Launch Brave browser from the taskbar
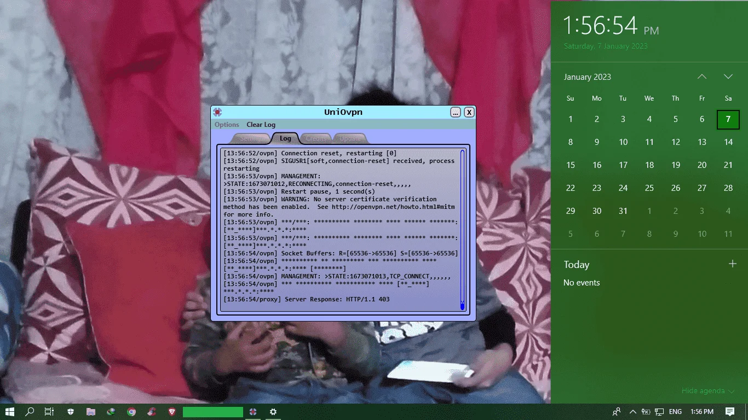Viewport: 748px width, 420px height. (x=172, y=411)
